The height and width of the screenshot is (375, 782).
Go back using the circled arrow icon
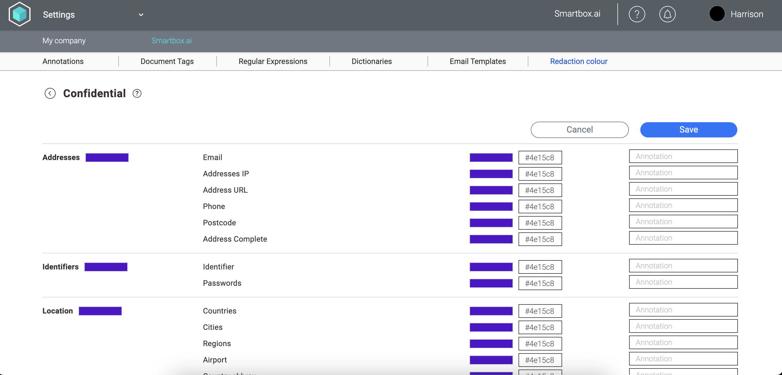pos(50,93)
